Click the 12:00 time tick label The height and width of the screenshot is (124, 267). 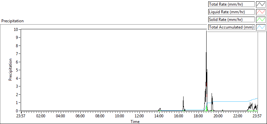coord(139,116)
